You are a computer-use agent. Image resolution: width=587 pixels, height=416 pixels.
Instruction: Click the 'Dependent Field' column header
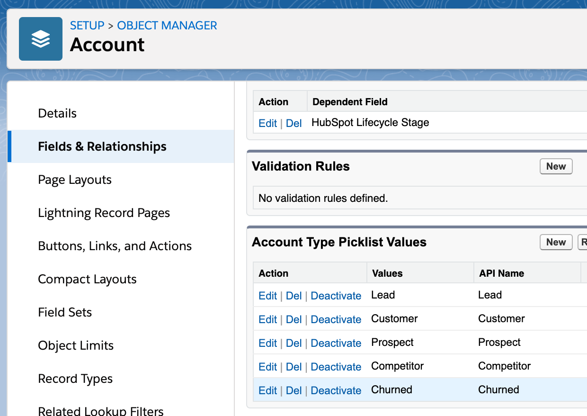(x=350, y=102)
